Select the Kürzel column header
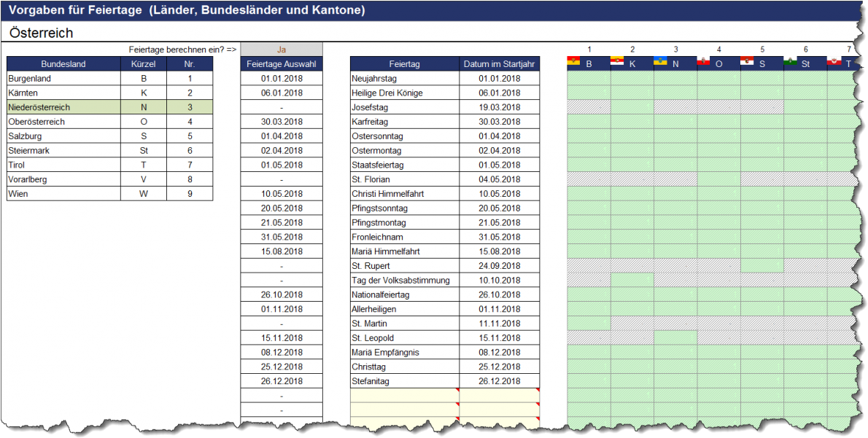 click(144, 64)
